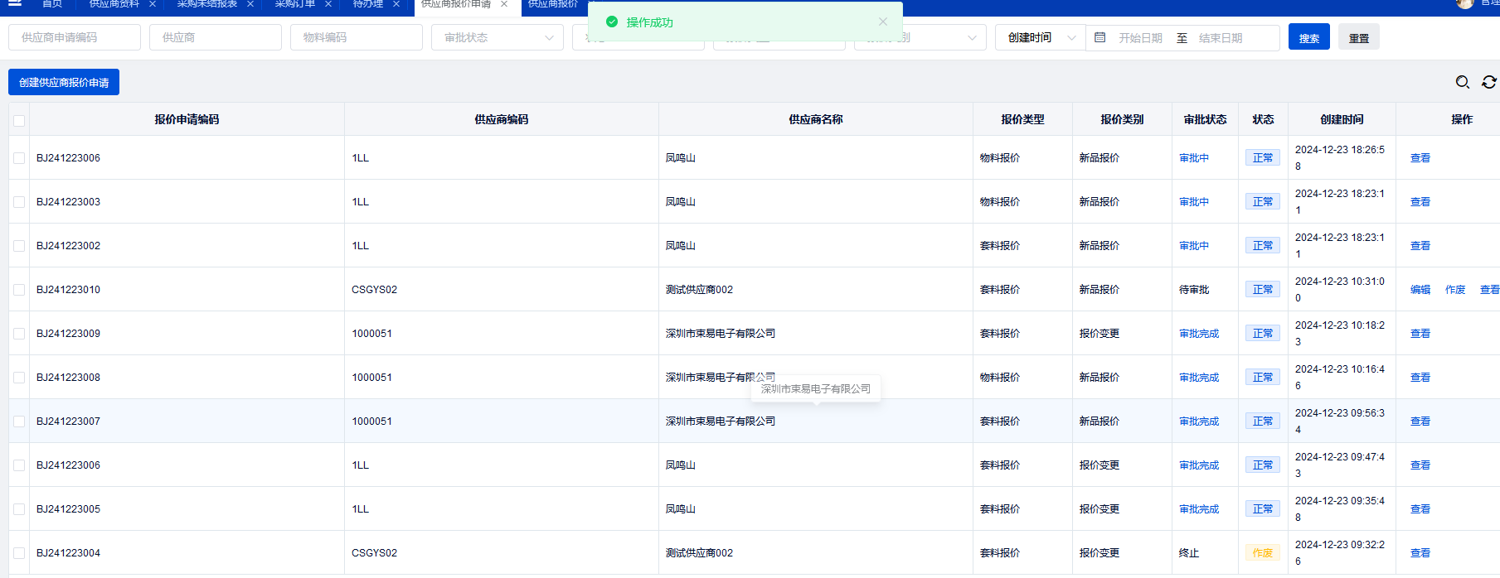Click 作废 link for BJ241223010
Image resolution: width=1500 pixels, height=578 pixels.
1454,290
